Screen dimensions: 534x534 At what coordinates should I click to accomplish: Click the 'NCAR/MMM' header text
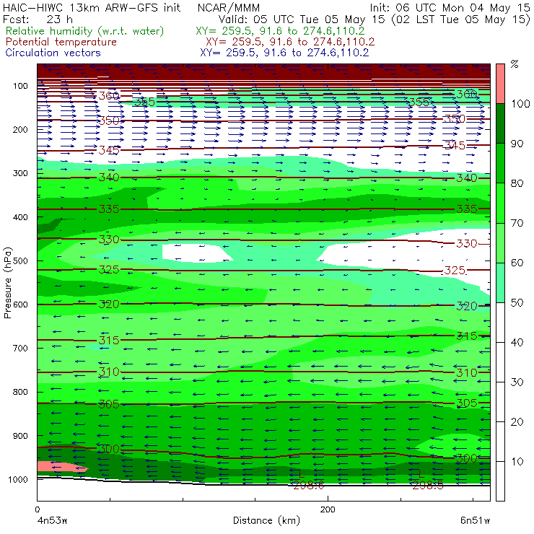click(x=229, y=8)
